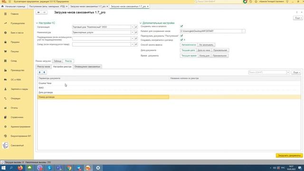The height and width of the screenshot is (171, 304).
Task: Go forward with right arrow button
Action: [x=44, y=12]
